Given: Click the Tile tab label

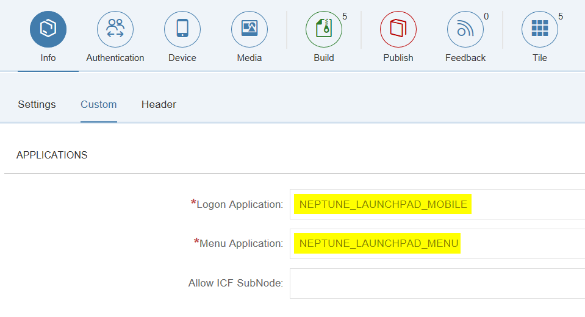Looking at the screenshot, I should click(x=540, y=58).
